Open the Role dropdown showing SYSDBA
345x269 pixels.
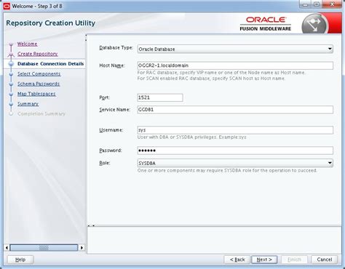[x=235, y=163]
